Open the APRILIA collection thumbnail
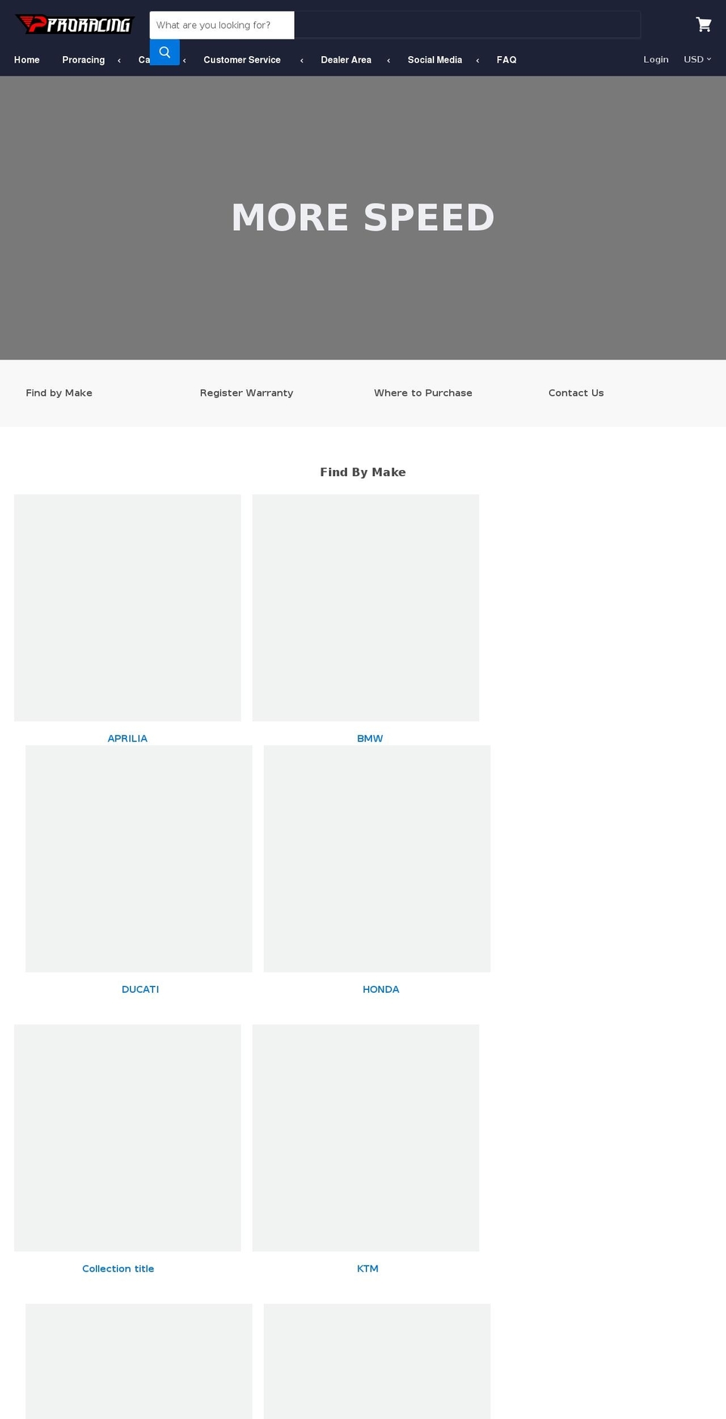Screen dimensions: 726x1419 click(x=127, y=608)
